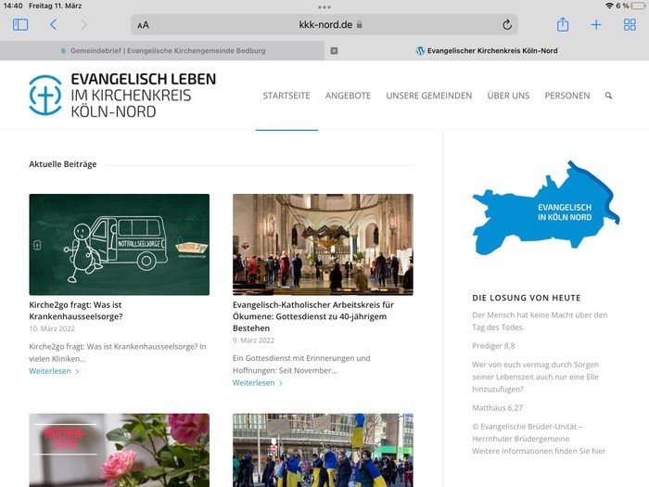
Task: Close the Kirchenkreis Köln-Nord tab
Action: 334,50
